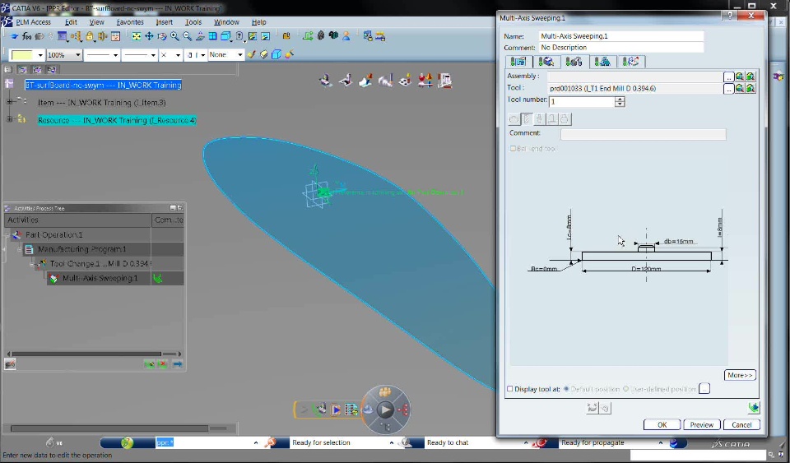
Task: Click the formula f(x) icon
Action: click(x=26, y=36)
